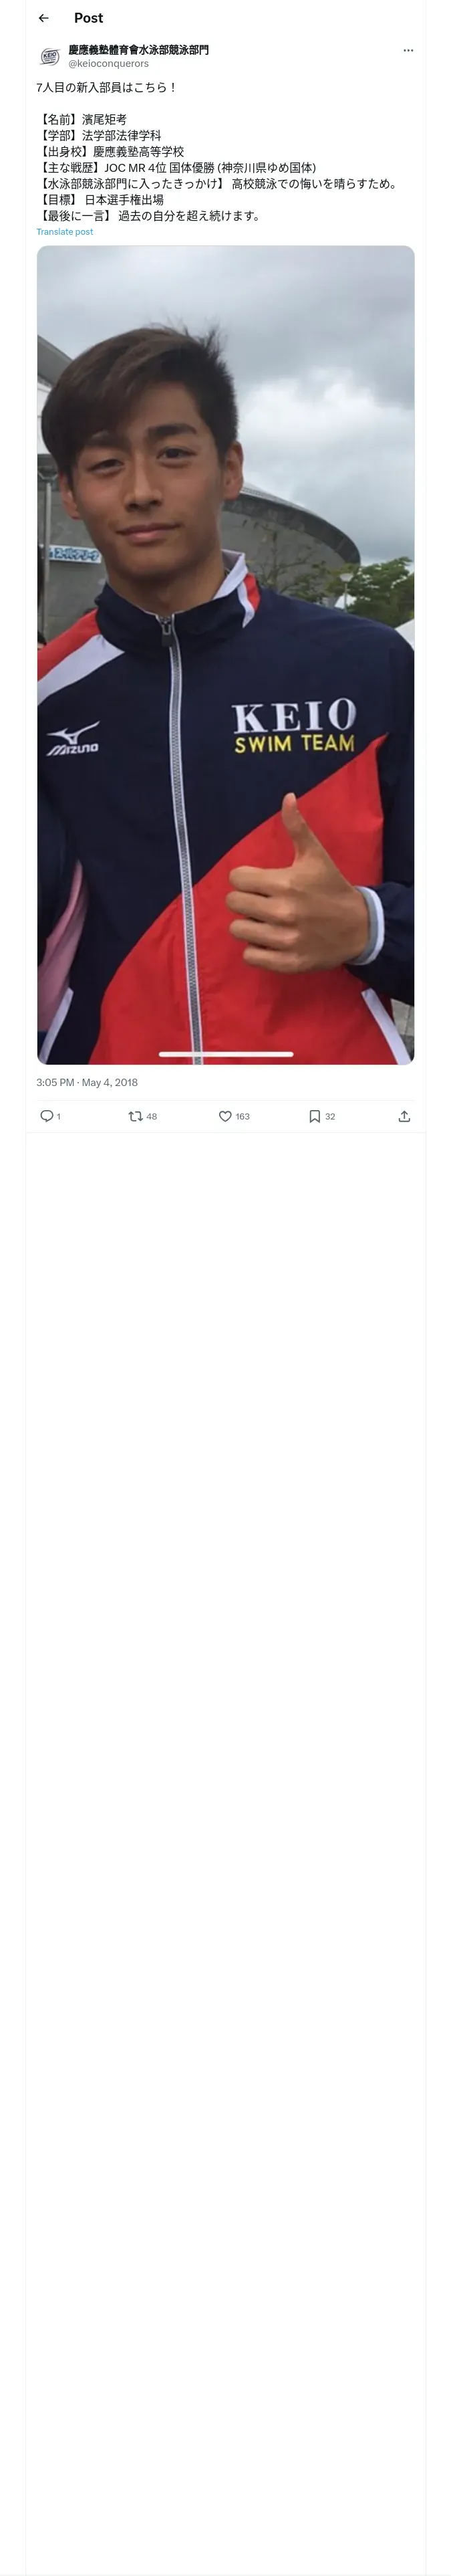The image size is (451, 2576).
Task: Click the repost count 48
Action: [152, 1116]
